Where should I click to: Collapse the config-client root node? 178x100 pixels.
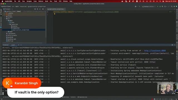[x=3, y=11]
